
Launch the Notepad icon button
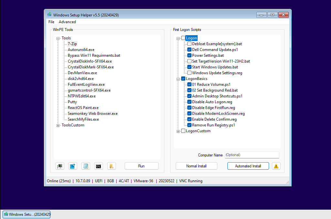[x=86, y=166]
